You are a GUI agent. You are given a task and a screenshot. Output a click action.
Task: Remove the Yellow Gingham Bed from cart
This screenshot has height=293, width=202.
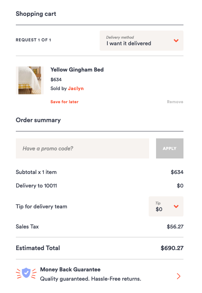pyautogui.click(x=175, y=102)
